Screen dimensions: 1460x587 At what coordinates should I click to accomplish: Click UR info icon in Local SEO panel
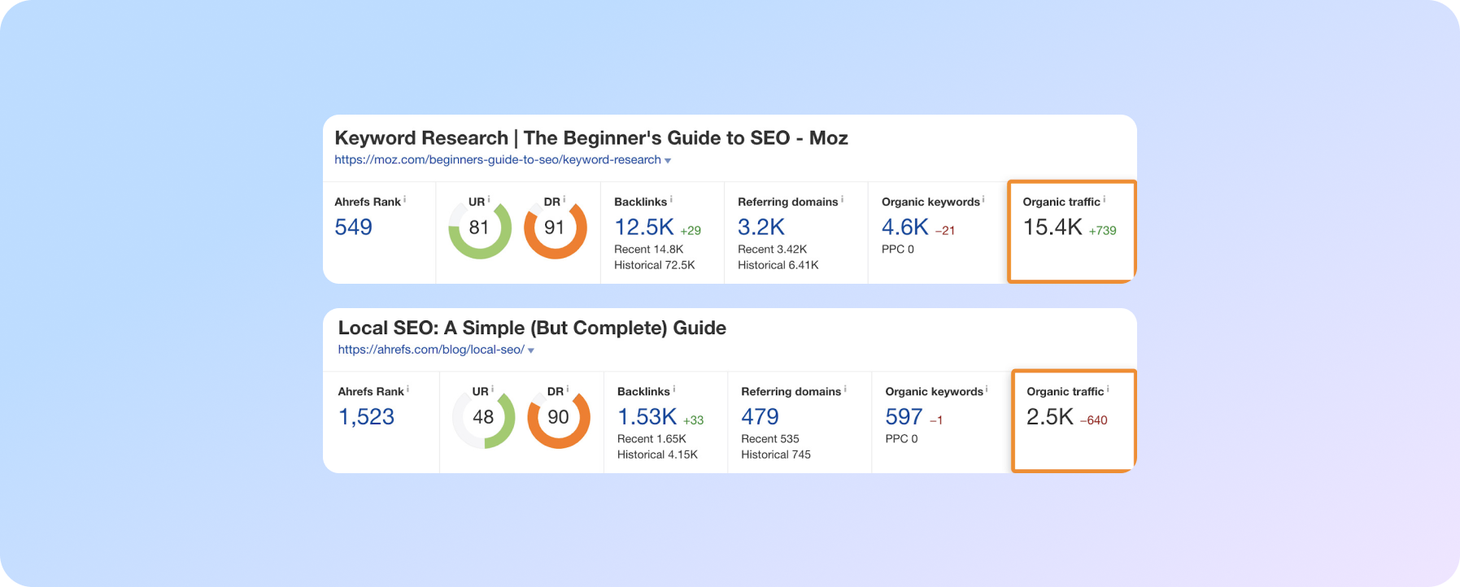492,389
